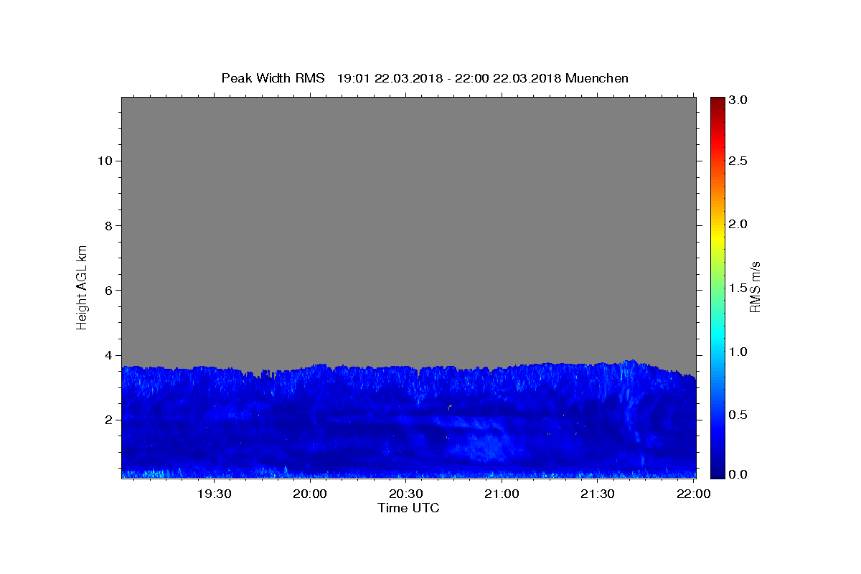Click the colorbar value 2.0
The height and width of the screenshot is (574, 861).
(738, 224)
